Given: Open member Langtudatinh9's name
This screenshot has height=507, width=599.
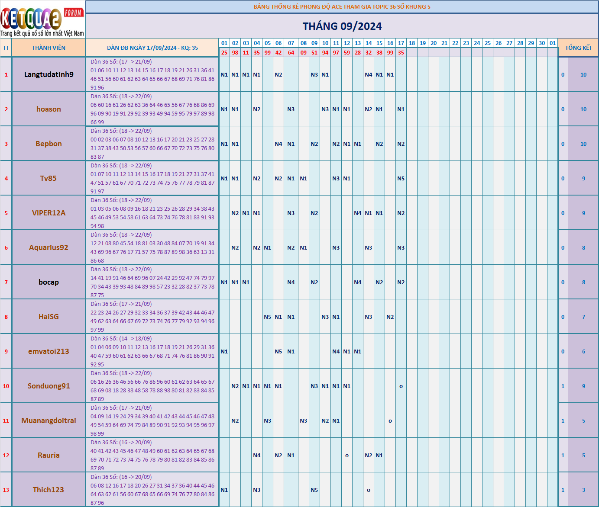Looking at the screenshot, I should (49, 74).
